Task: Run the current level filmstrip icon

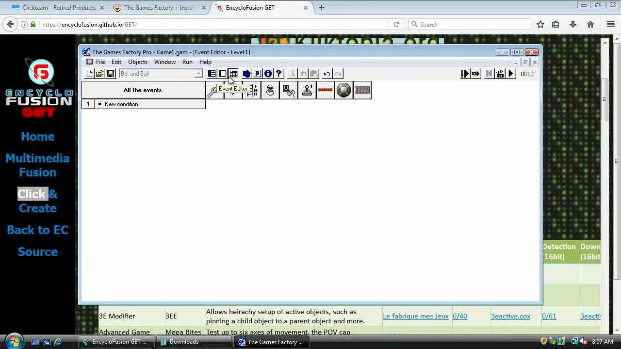Action: tap(475, 74)
